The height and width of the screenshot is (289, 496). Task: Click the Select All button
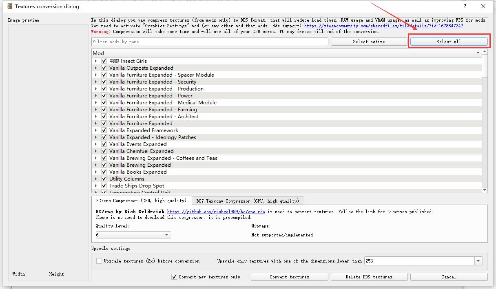pyautogui.click(x=449, y=42)
